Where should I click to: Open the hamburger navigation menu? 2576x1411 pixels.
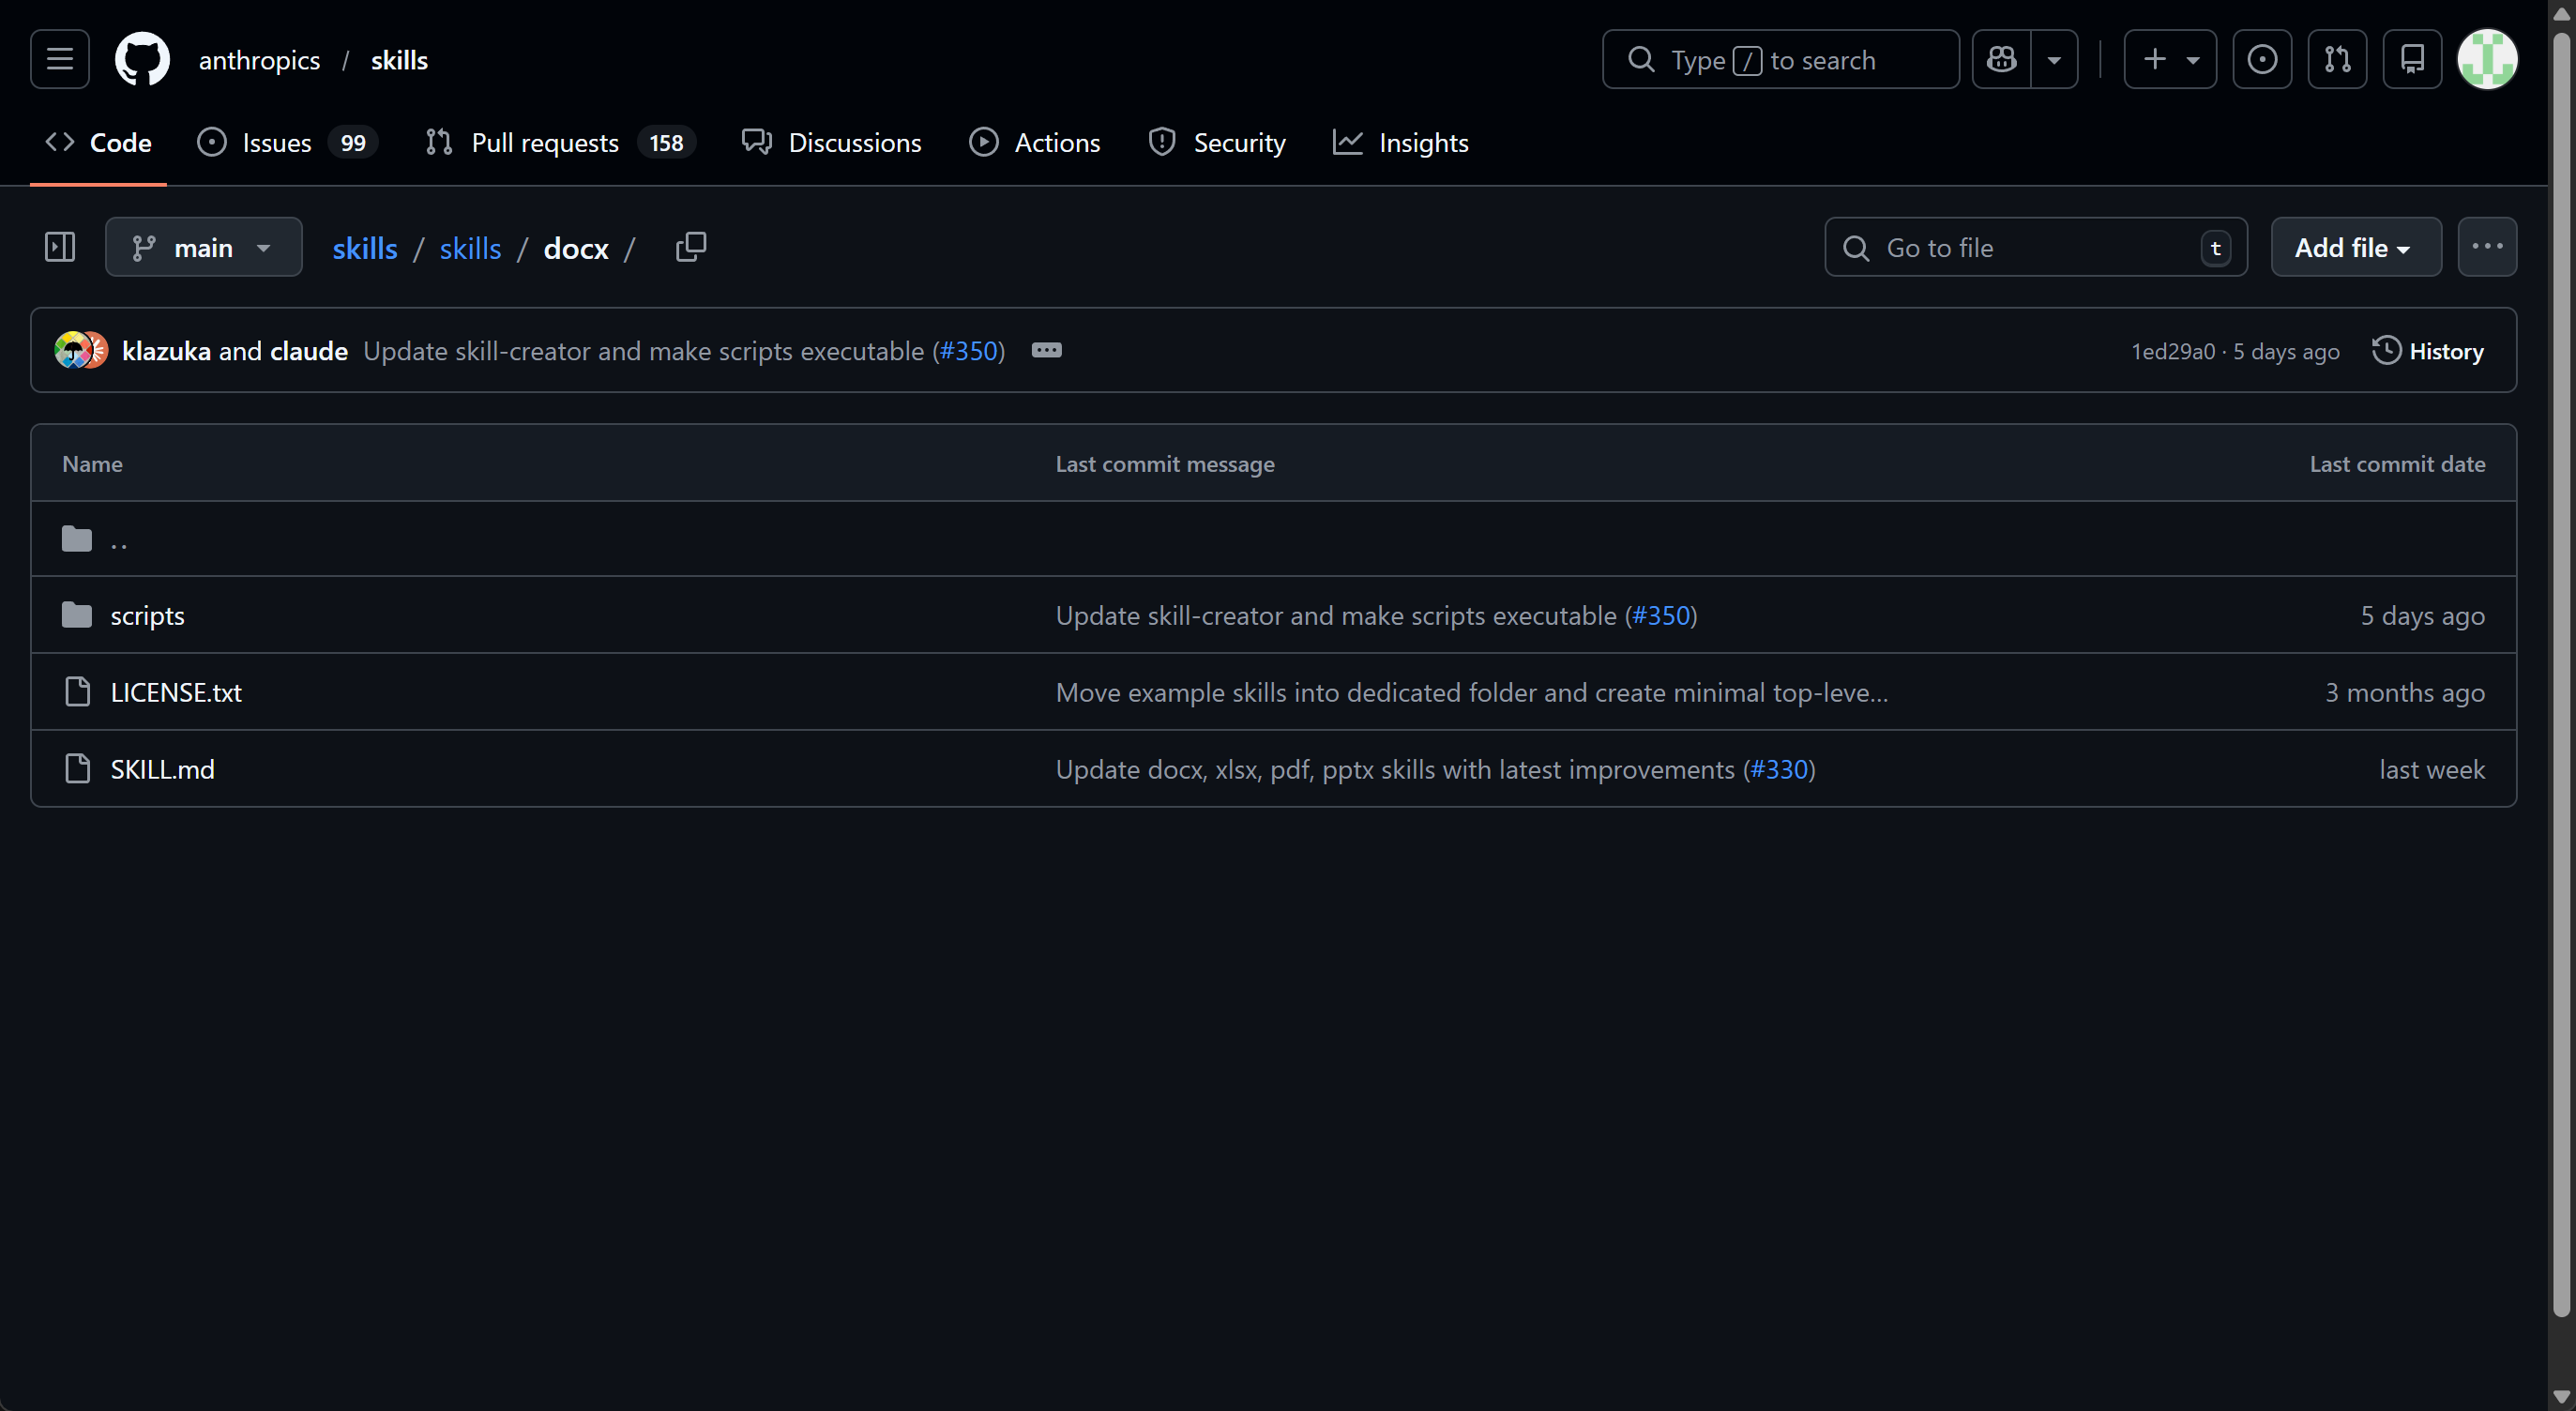coord(59,59)
